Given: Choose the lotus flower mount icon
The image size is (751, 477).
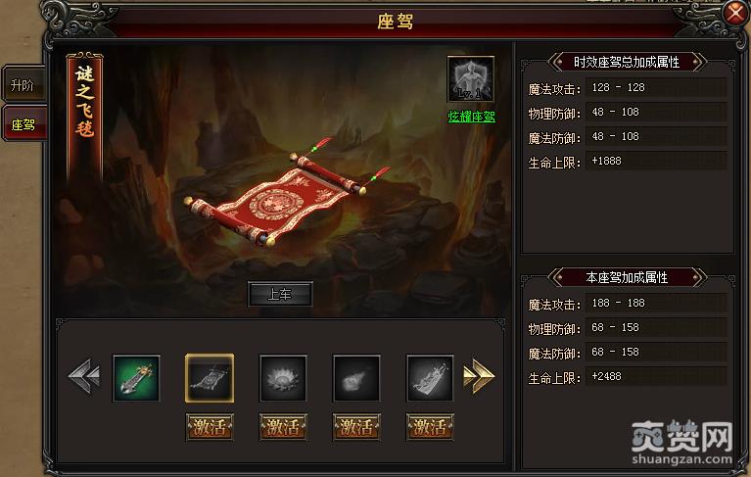Looking at the screenshot, I should pos(283,378).
